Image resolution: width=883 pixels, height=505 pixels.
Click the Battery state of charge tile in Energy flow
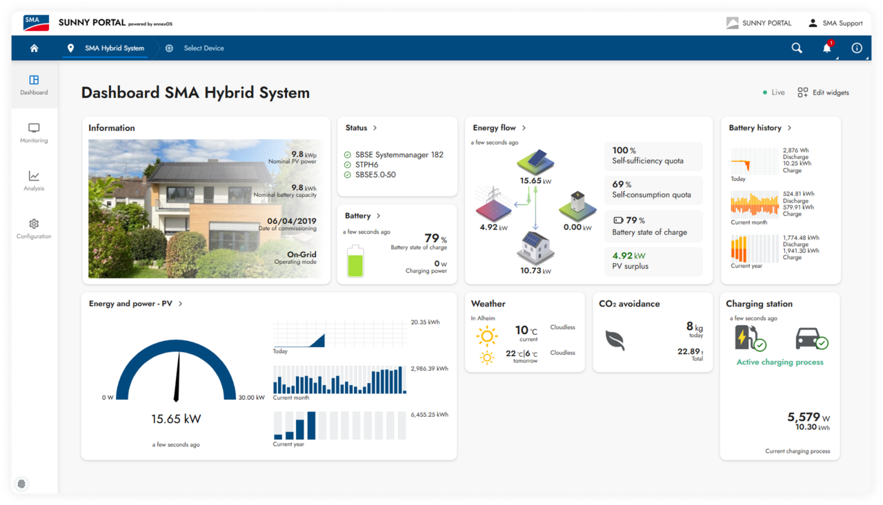(x=654, y=226)
